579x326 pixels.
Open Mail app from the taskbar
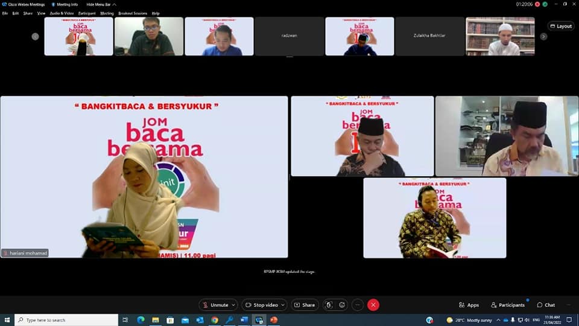[x=185, y=320]
